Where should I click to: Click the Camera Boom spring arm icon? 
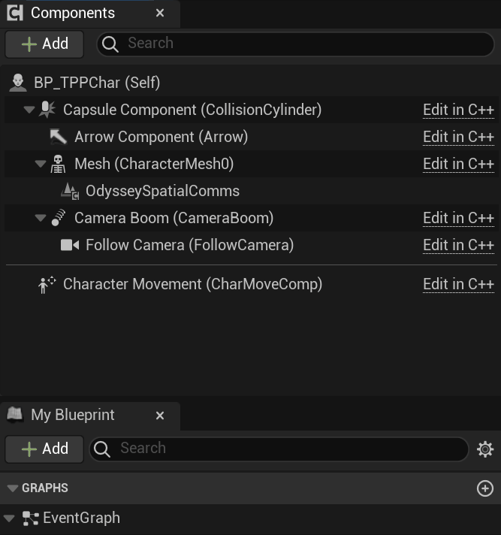58,218
